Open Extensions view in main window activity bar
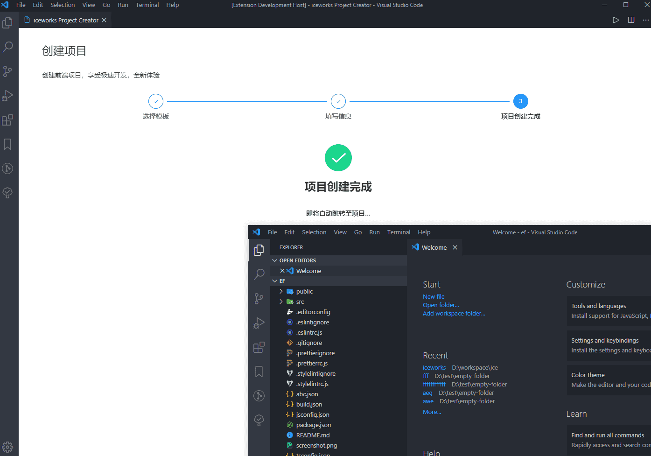Viewport: 651px width, 456px height. click(x=7, y=120)
